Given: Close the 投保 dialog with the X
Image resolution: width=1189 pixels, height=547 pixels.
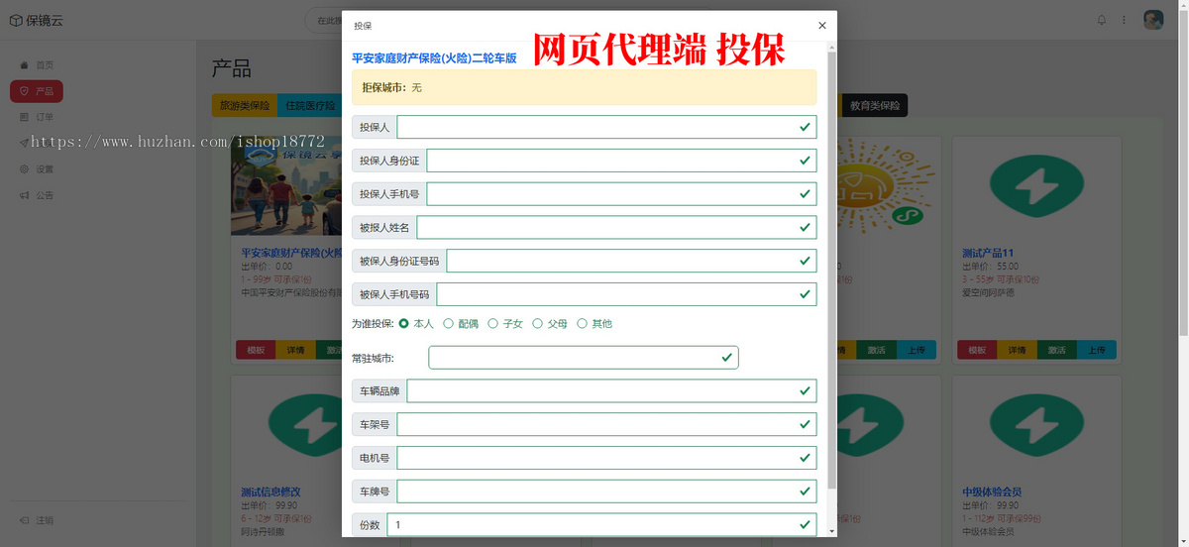Looking at the screenshot, I should pos(821,25).
